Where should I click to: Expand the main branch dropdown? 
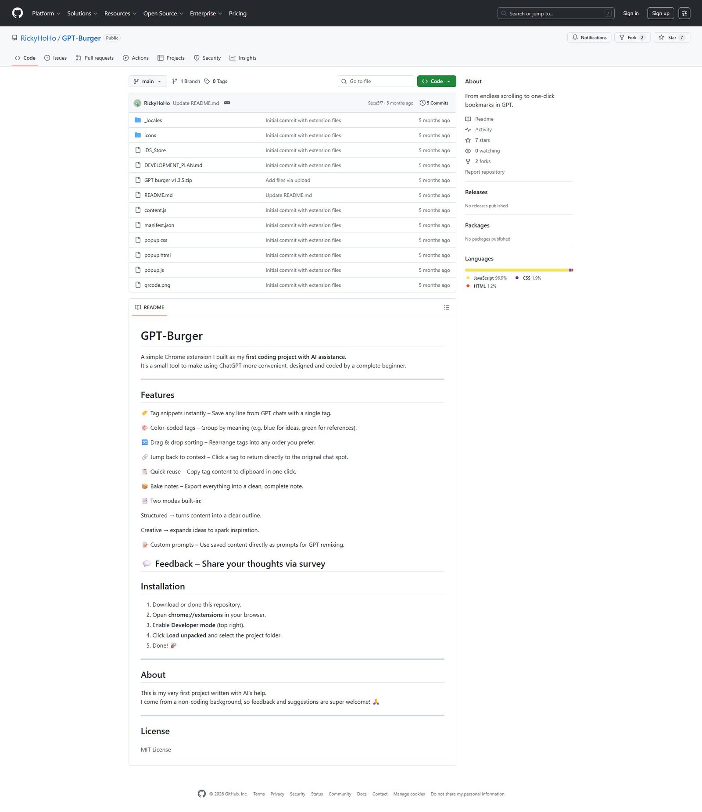pos(147,82)
